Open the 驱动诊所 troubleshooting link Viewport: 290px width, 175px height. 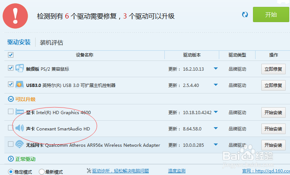[121, 171]
